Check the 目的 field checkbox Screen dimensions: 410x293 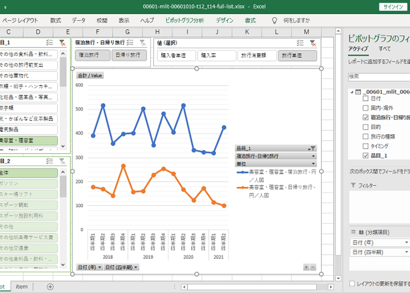366,127
